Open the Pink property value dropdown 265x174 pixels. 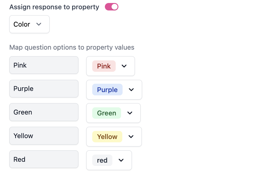tap(110, 66)
